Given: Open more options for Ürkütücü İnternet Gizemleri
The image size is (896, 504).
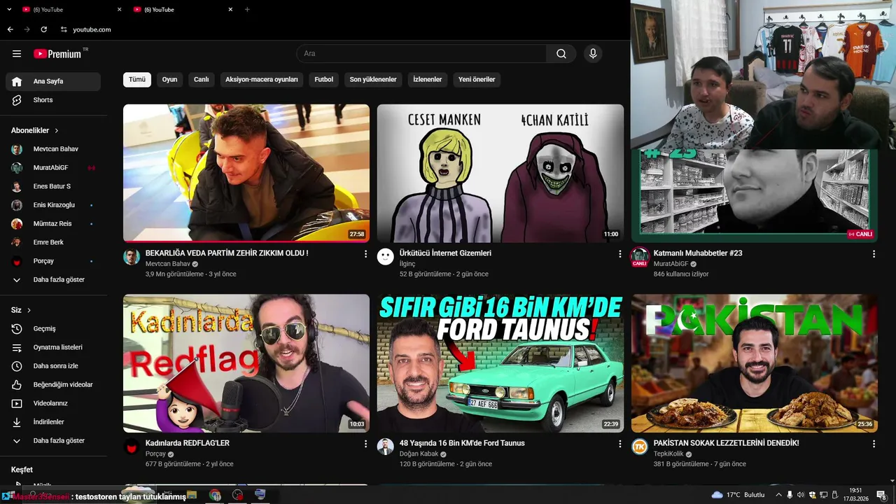Looking at the screenshot, I should tap(619, 254).
